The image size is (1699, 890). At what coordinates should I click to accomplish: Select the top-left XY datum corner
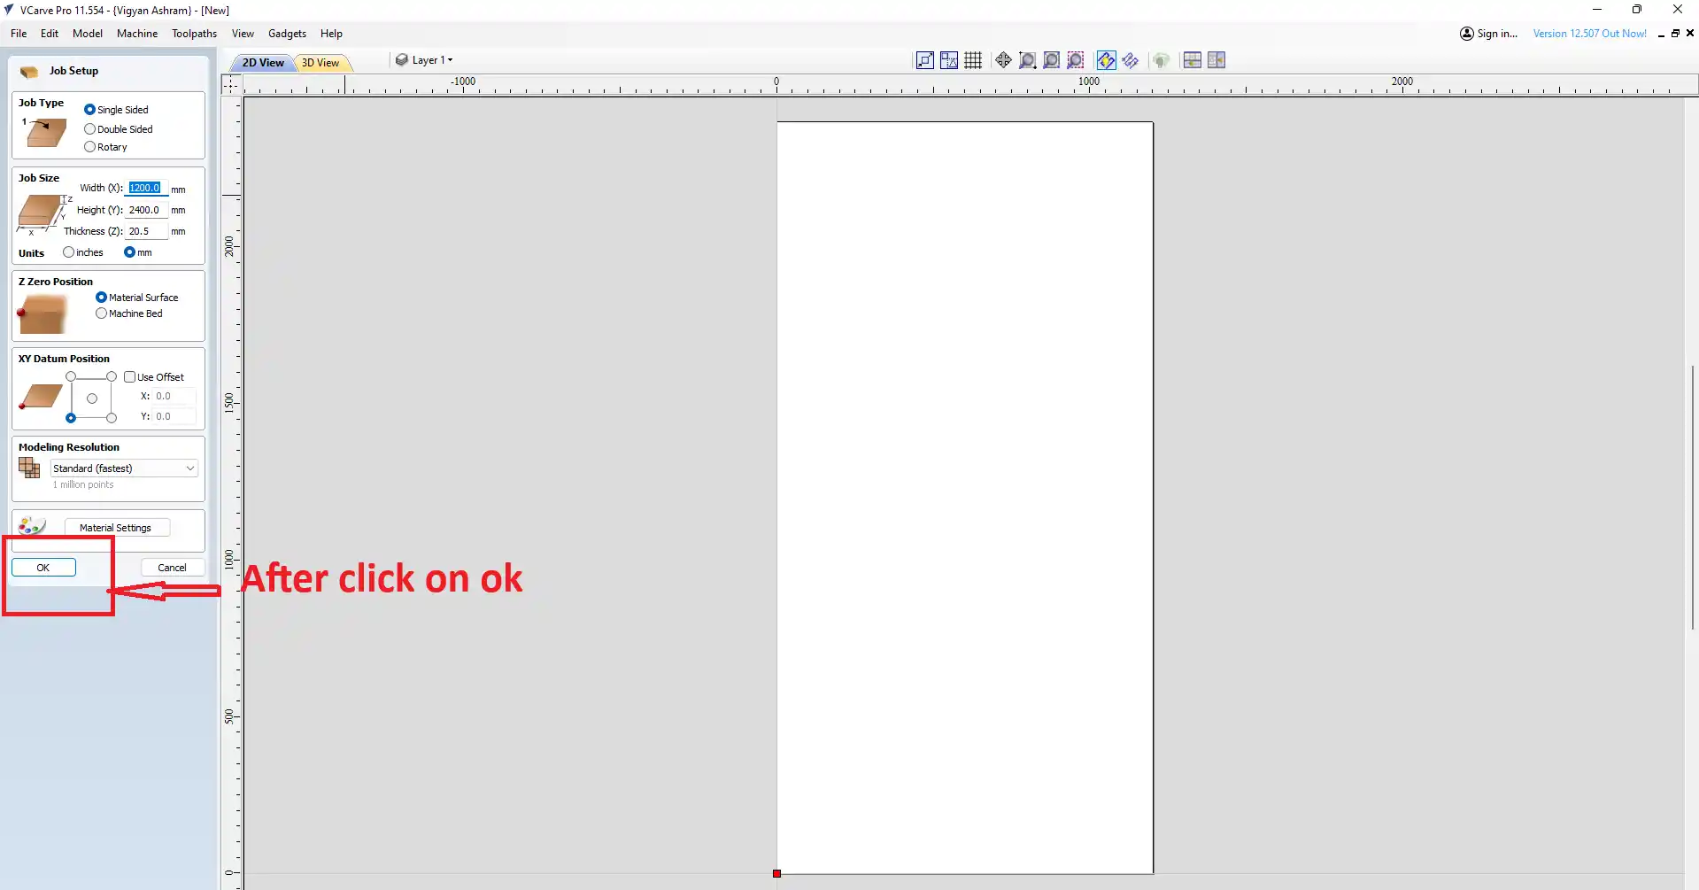point(71,377)
